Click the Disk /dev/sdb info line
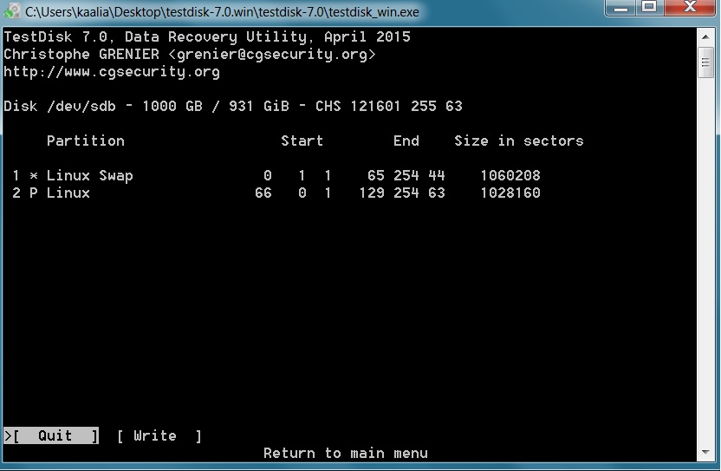 click(x=232, y=107)
